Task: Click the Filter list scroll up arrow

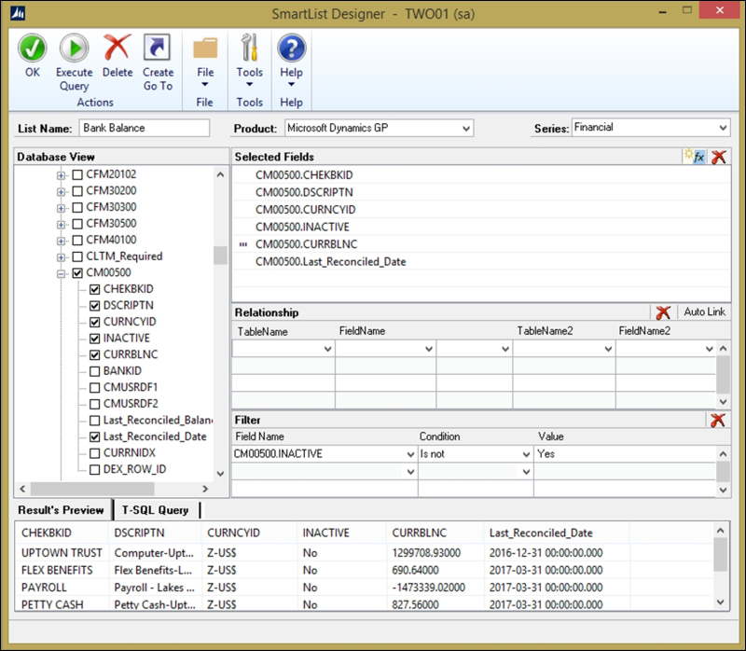Action: pyautogui.click(x=723, y=454)
